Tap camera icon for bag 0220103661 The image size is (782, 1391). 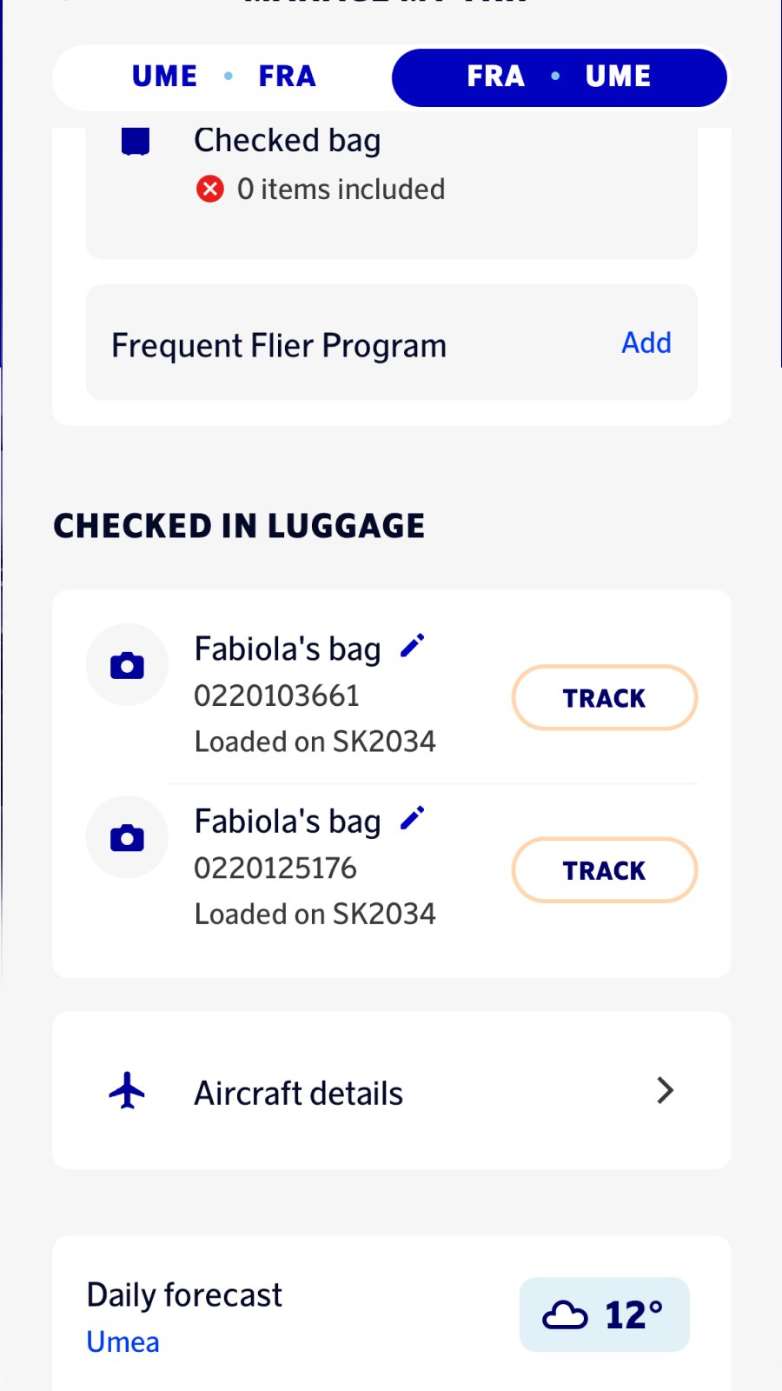pyautogui.click(x=127, y=665)
